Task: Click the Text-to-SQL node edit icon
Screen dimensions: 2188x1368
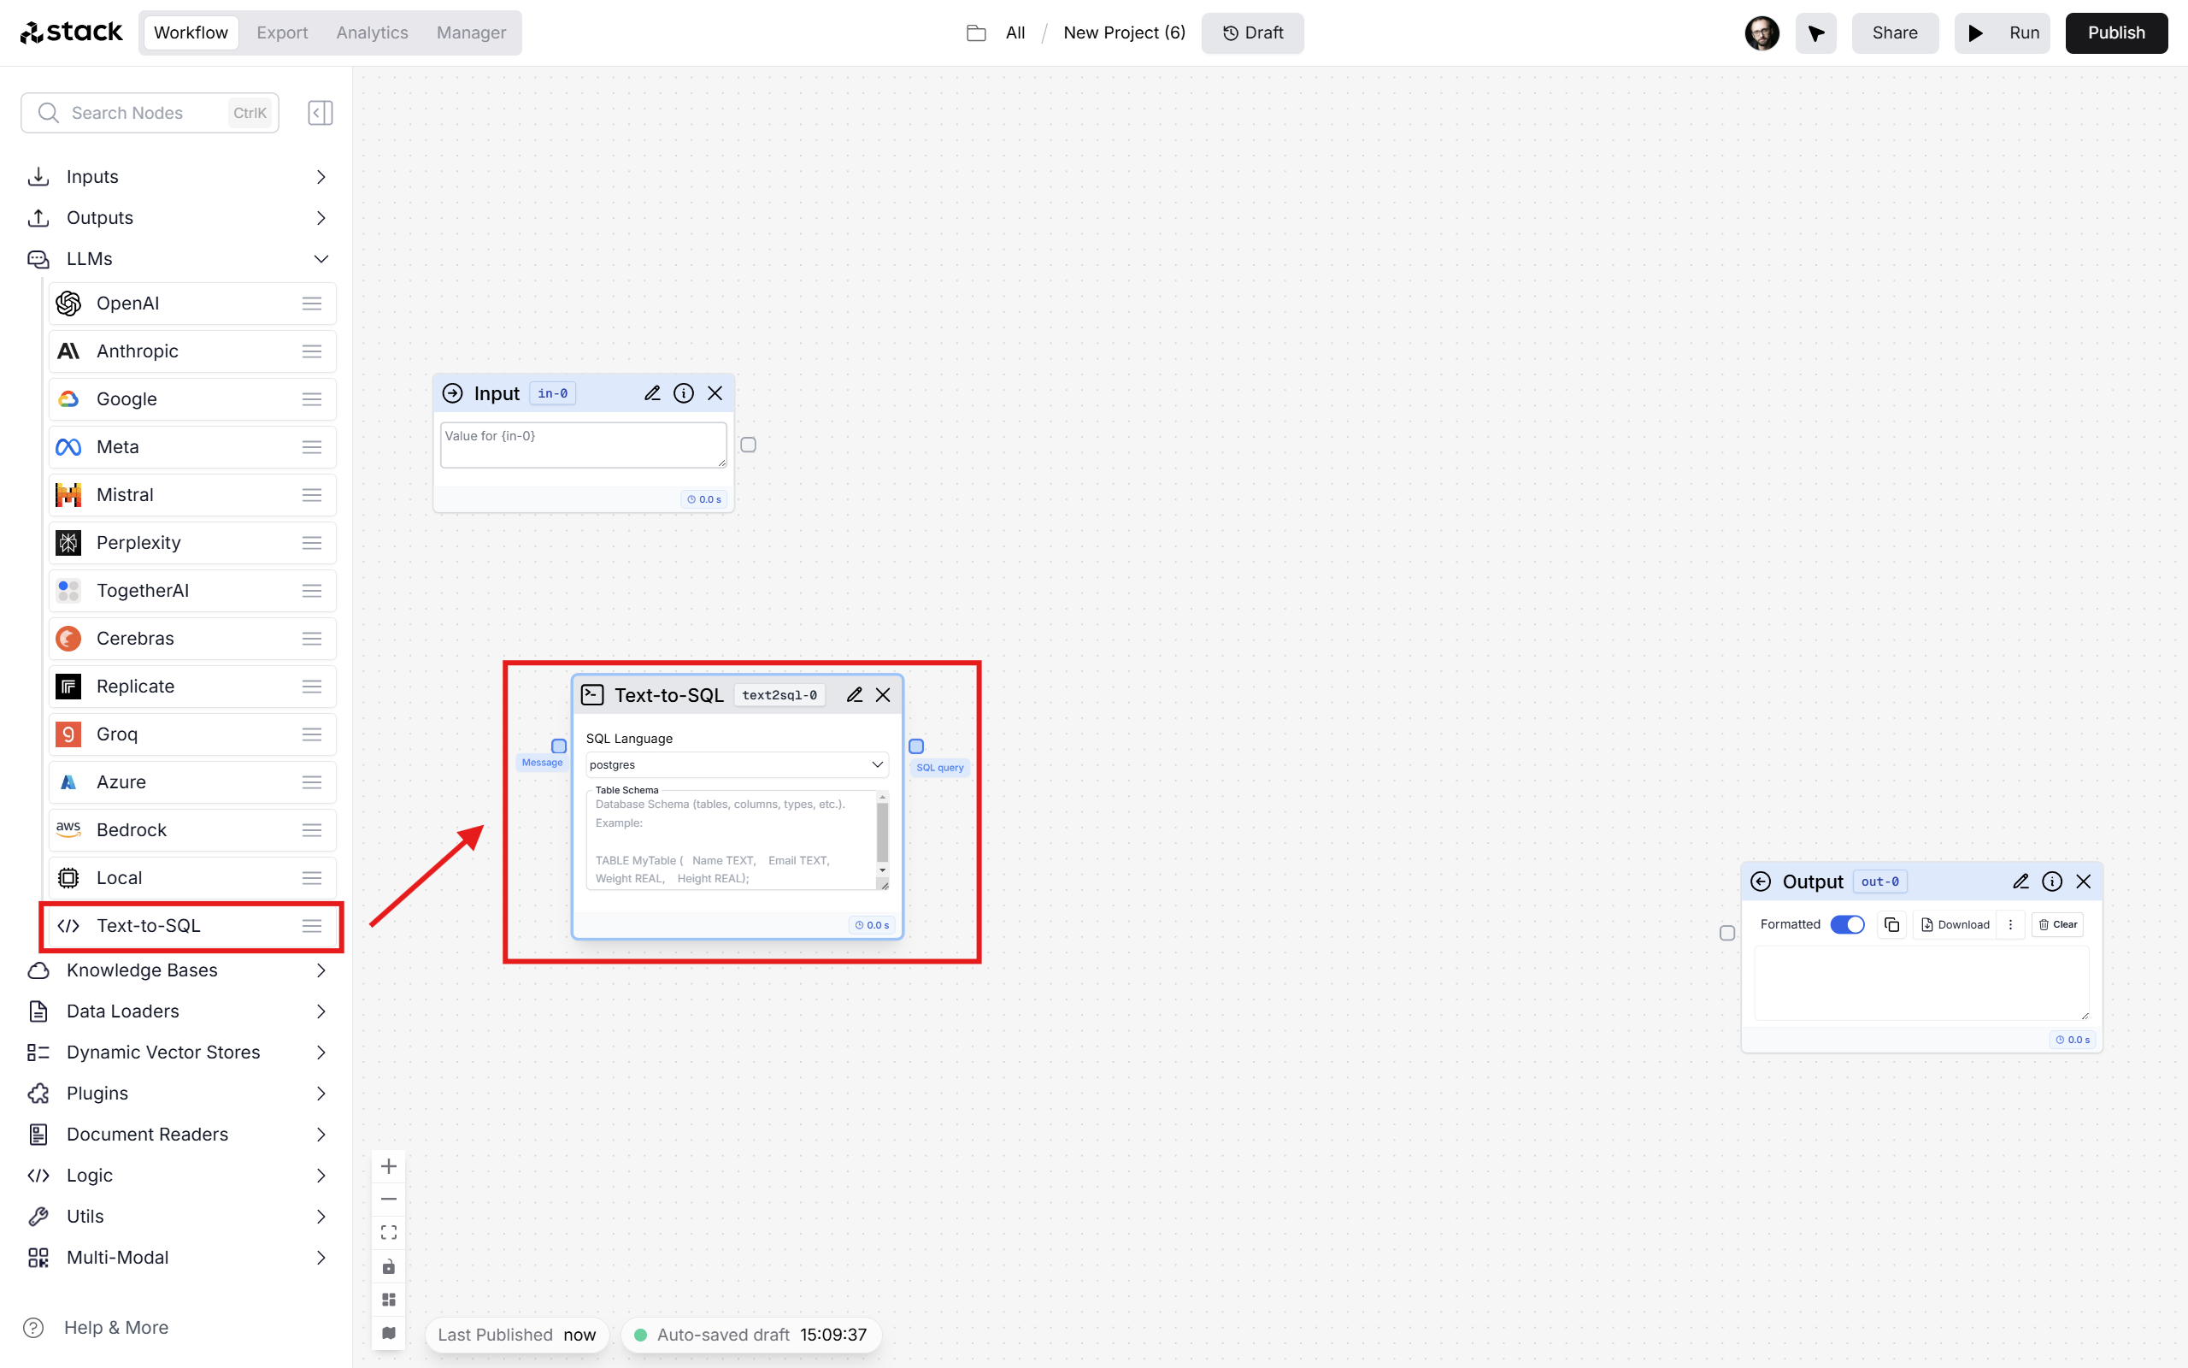Action: pos(856,695)
